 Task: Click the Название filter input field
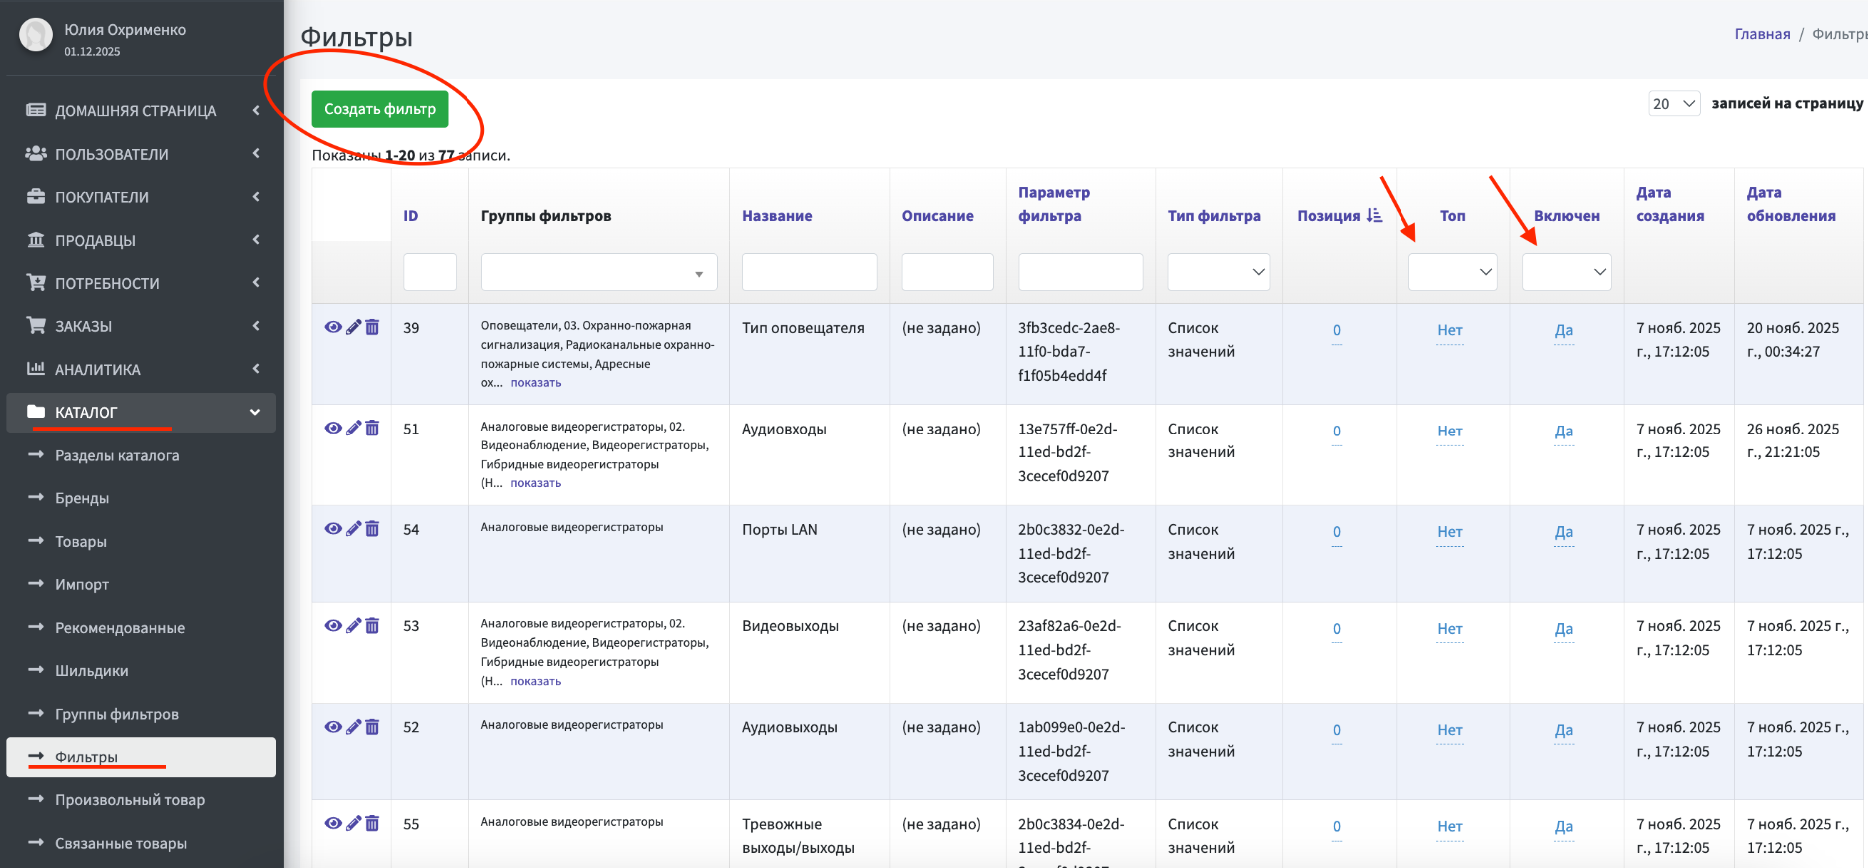point(809,272)
